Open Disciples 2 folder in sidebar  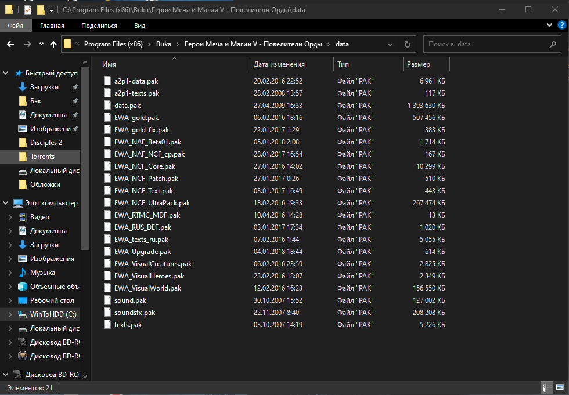pyautogui.click(x=46, y=143)
